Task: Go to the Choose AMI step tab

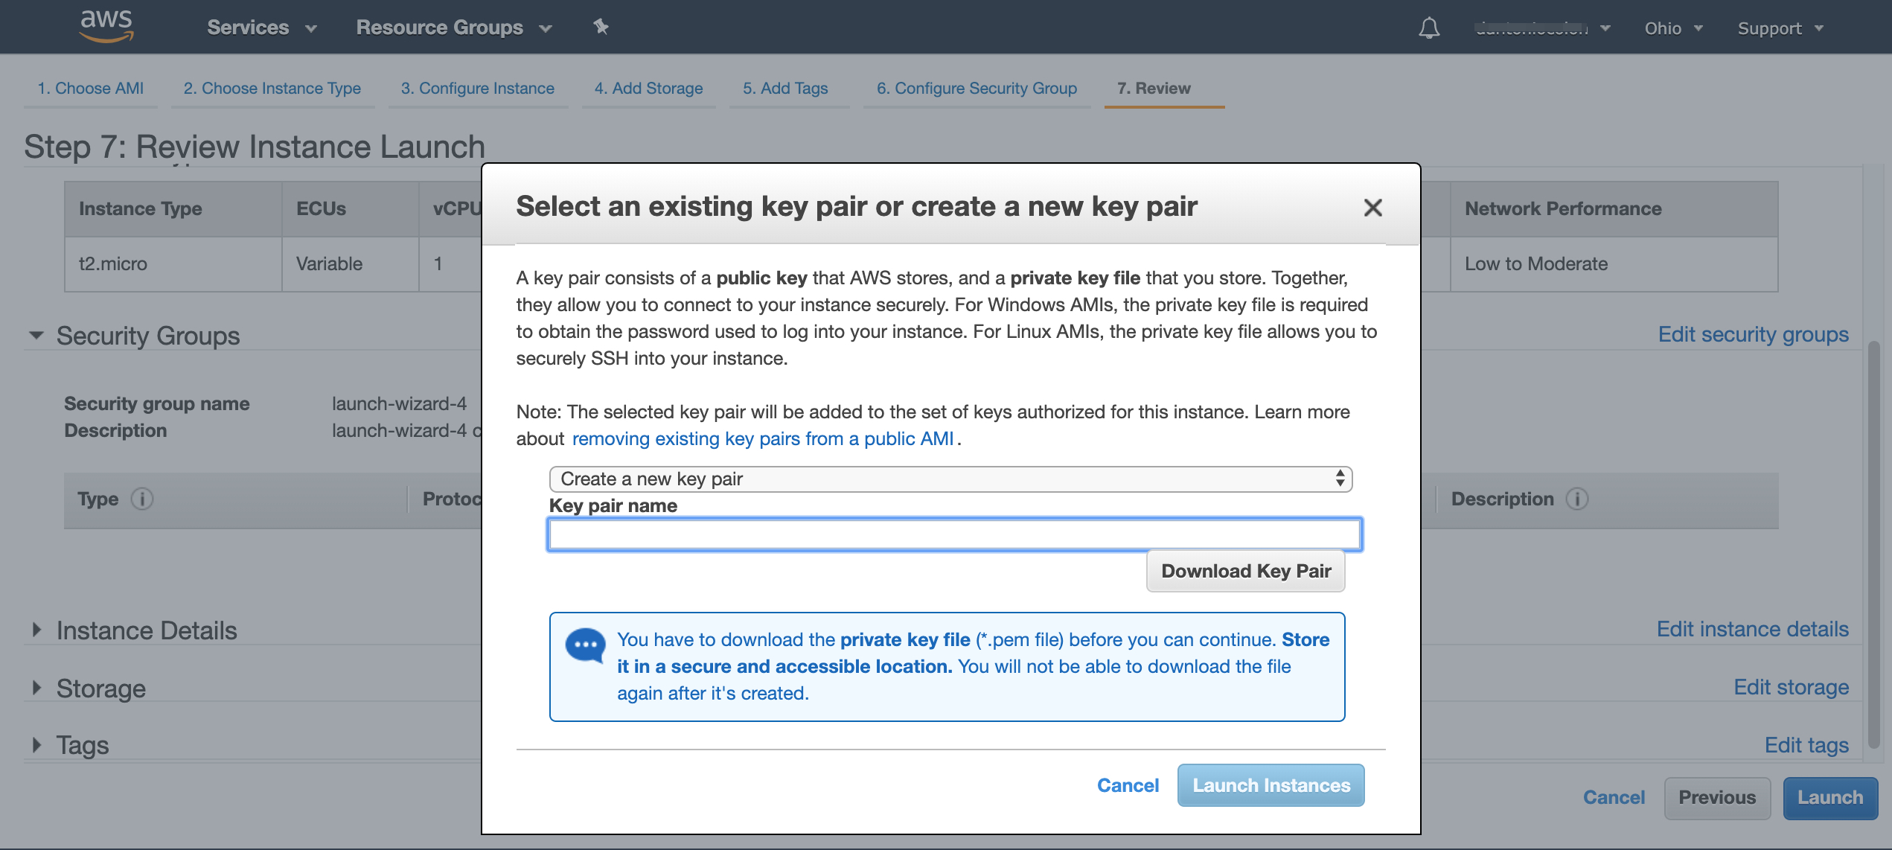Action: [x=91, y=88]
